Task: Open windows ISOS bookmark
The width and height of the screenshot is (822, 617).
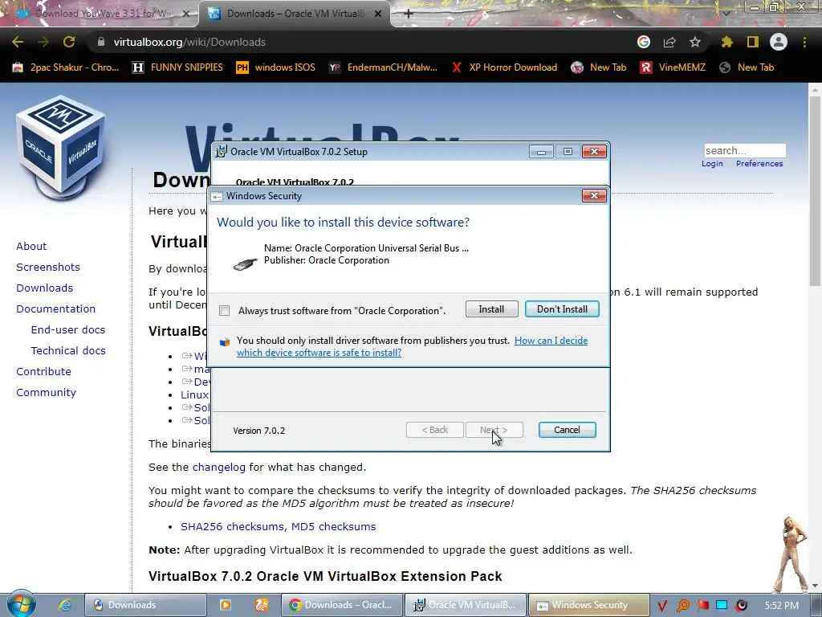Action: [x=276, y=67]
